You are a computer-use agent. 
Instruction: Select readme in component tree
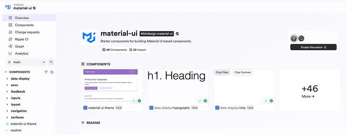click(16, 130)
